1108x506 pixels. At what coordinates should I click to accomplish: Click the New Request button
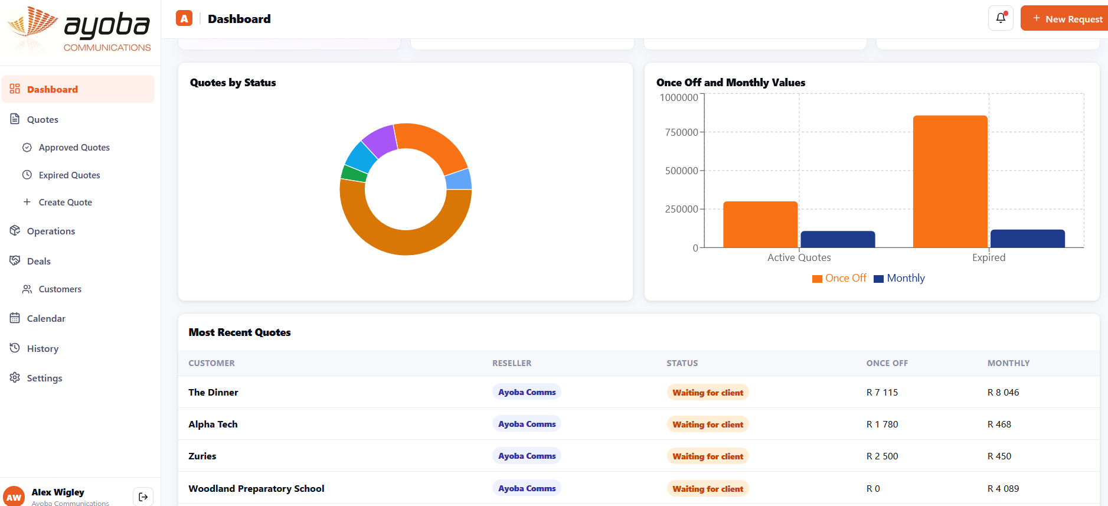pos(1065,18)
